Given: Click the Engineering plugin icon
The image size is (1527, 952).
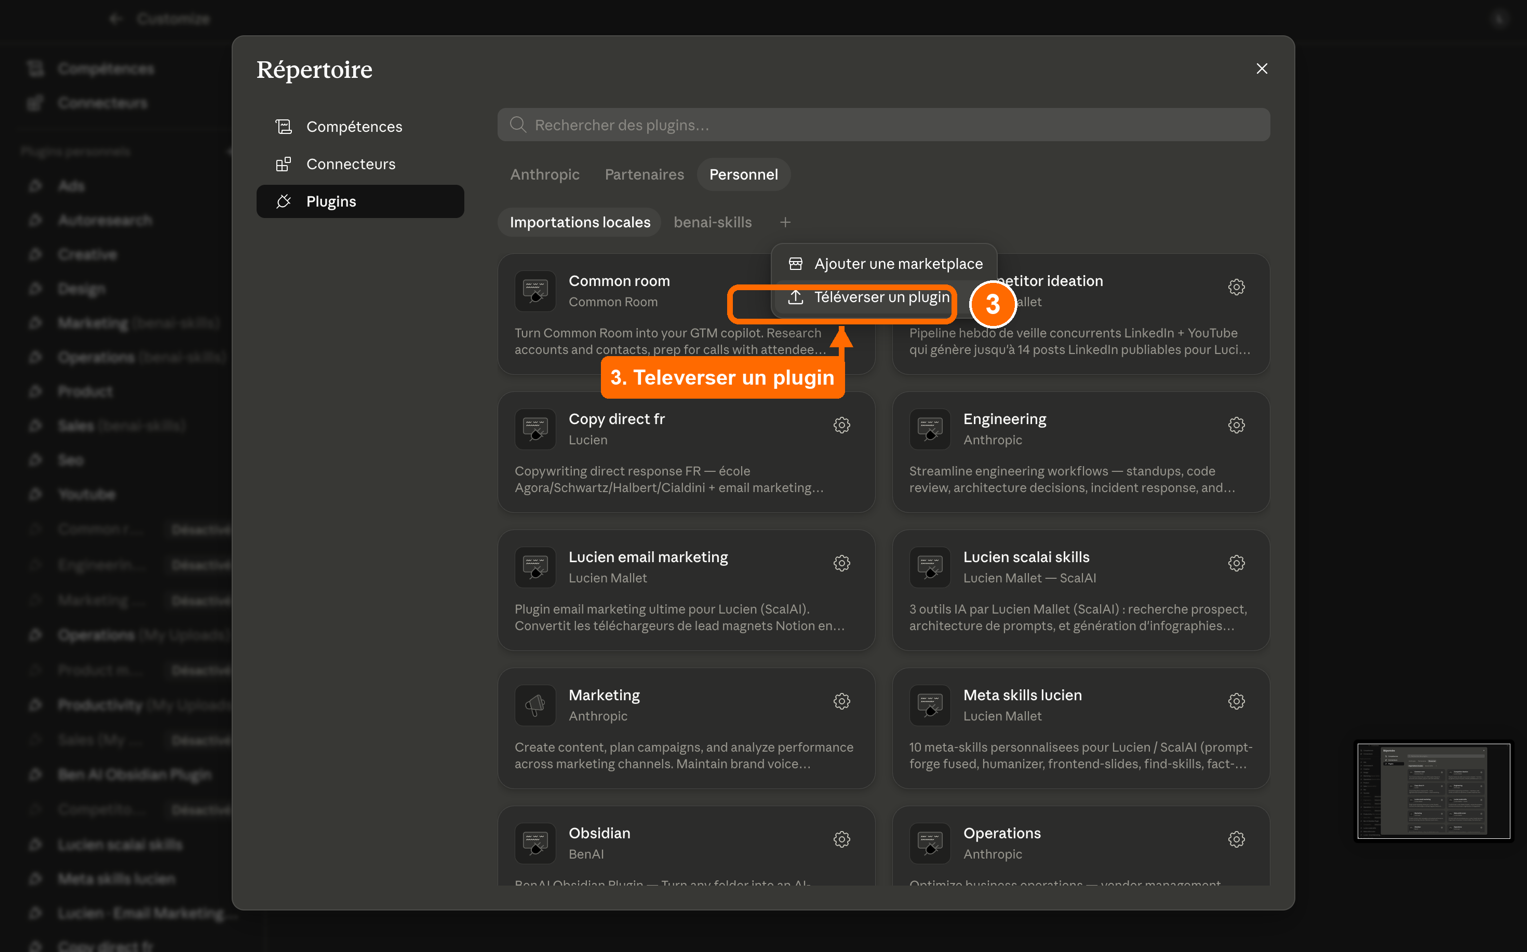Looking at the screenshot, I should (x=930, y=429).
